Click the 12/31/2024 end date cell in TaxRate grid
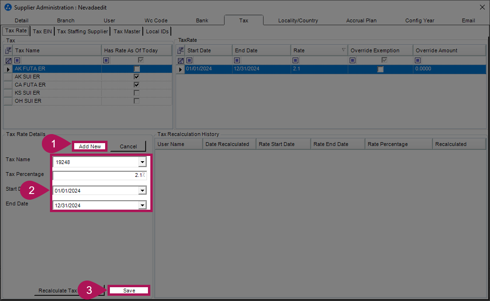Image resolution: width=490 pixels, height=301 pixels. click(262, 68)
